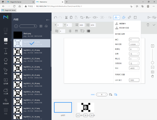Click the Redo arrow in the toolbar

[60, 18]
